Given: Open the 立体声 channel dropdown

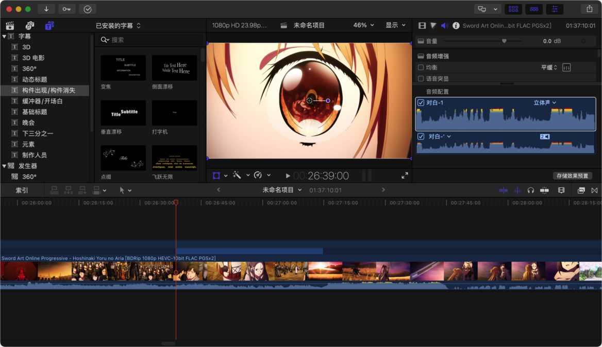Looking at the screenshot, I should click(545, 103).
